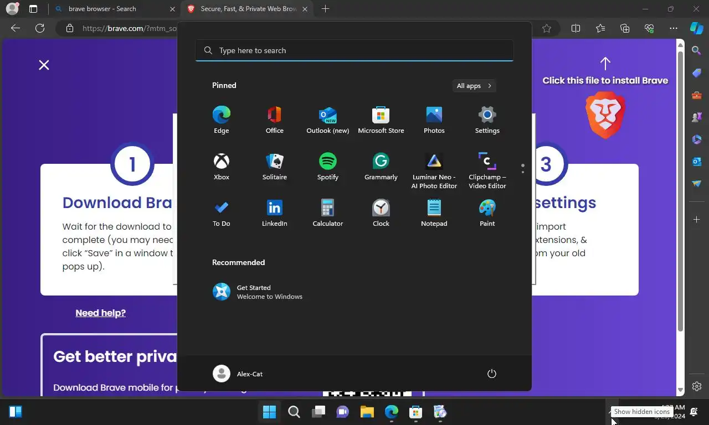Launch Luminar Neo AI Photo Editor
The height and width of the screenshot is (425, 709).
tap(434, 171)
